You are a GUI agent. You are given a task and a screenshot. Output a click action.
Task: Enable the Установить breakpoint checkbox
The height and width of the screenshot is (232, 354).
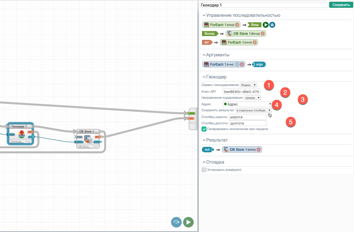(204, 170)
